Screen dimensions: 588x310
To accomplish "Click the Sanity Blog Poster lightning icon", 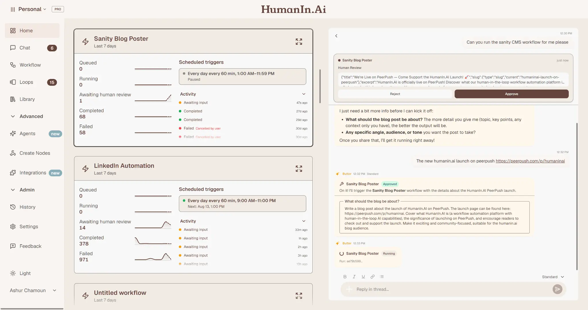I will point(86,42).
